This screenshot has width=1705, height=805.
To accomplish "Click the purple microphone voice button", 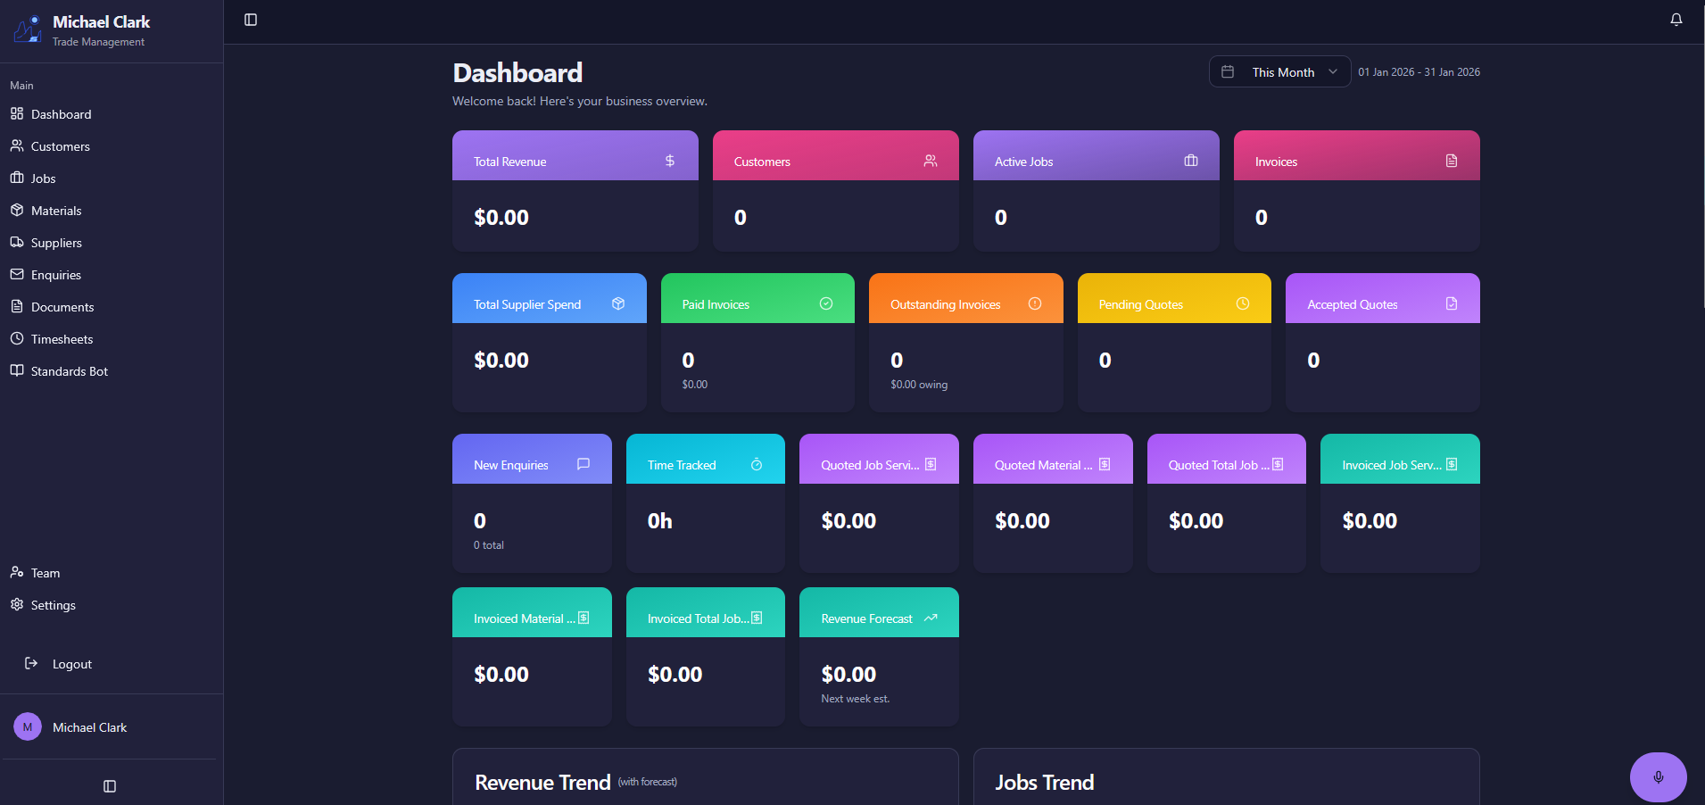I will click(1658, 776).
